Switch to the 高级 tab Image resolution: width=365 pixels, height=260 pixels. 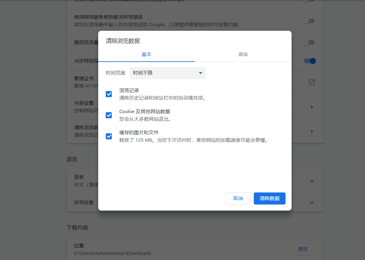click(243, 55)
